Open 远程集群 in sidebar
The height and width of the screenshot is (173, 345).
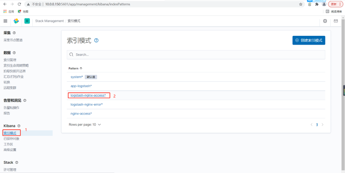click(x=10, y=88)
